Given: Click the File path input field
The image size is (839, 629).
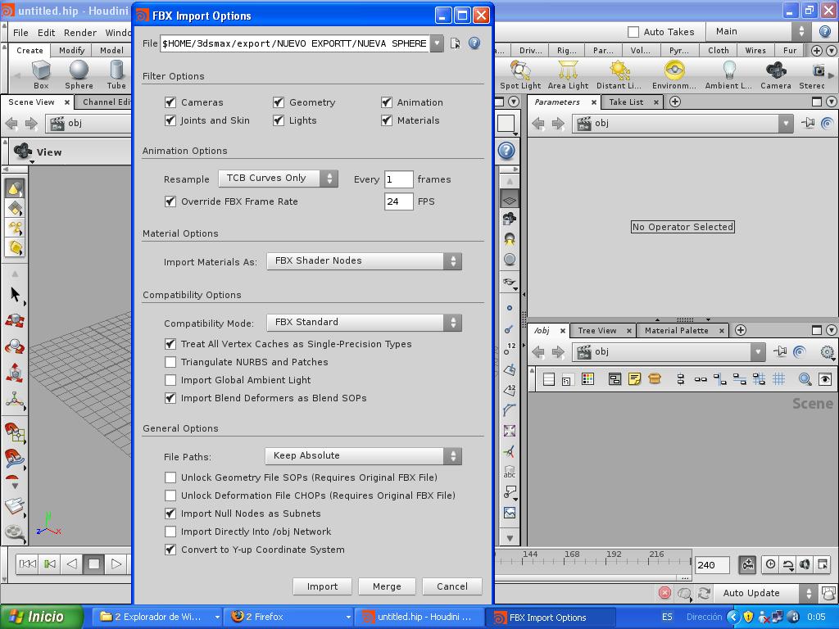Looking at the screenshot, I should (295, 43).
